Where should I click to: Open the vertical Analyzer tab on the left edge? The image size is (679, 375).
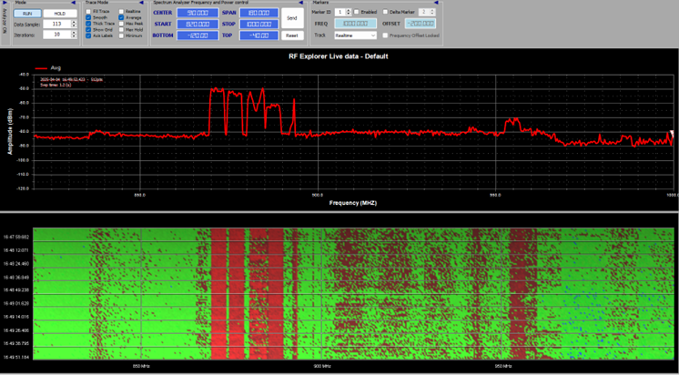click(x=5, y=21)
